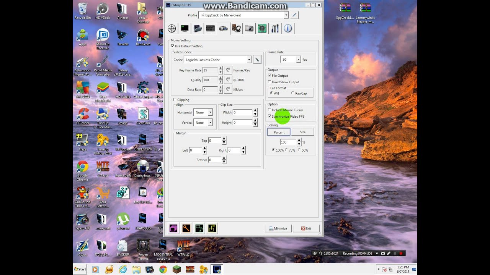Open the Information tab in Dxtory
The image size is (490, 275).
288,28
